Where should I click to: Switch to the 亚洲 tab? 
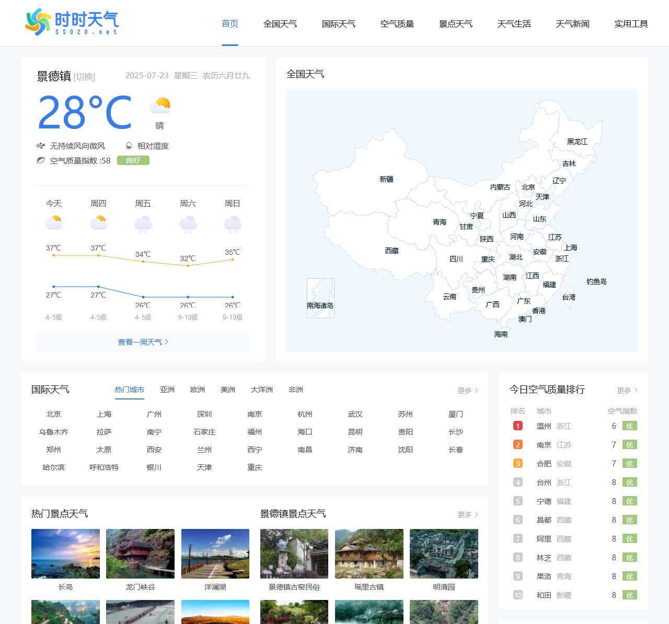pos(167,389)
